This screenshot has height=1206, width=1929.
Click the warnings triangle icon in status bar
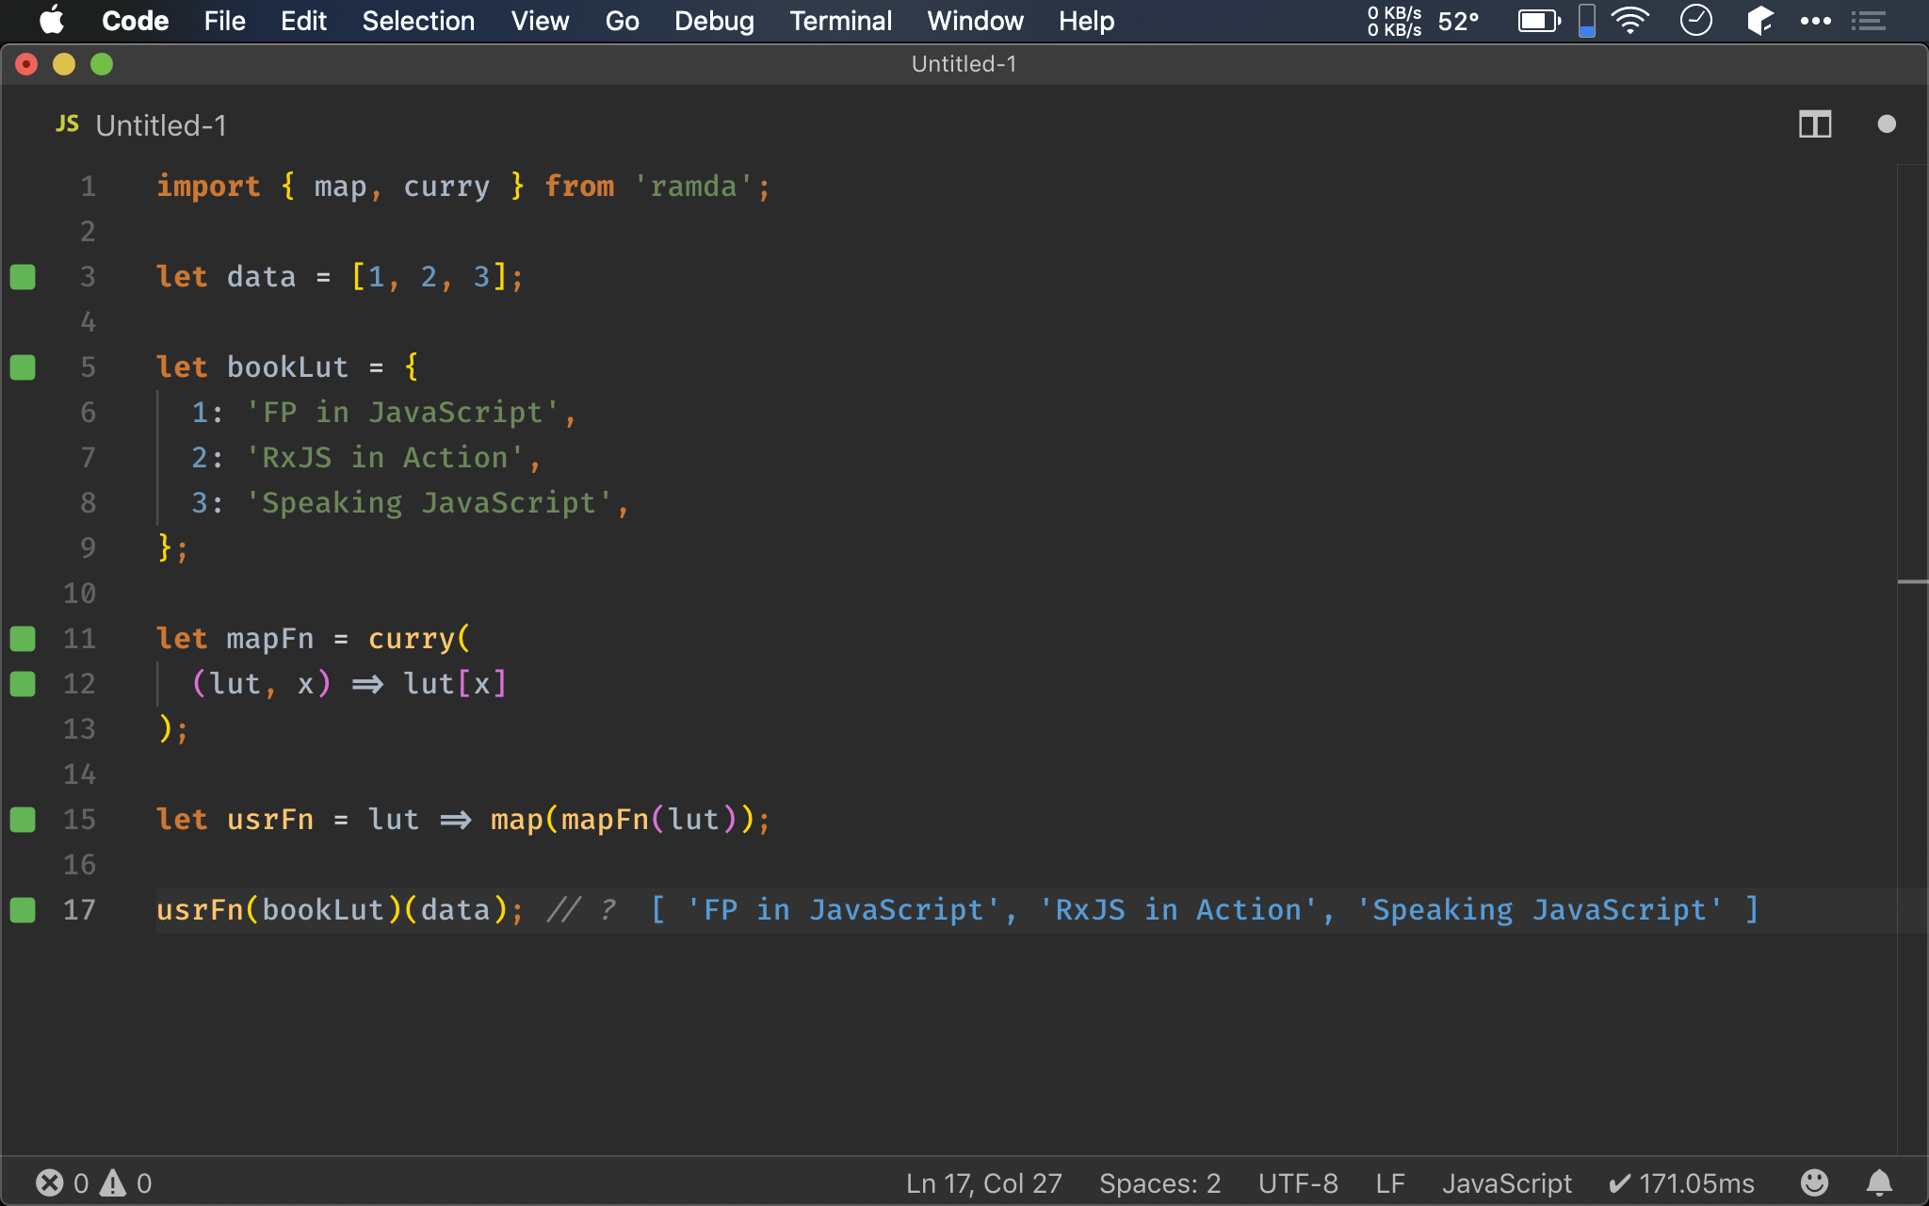tap(113, 1182)
